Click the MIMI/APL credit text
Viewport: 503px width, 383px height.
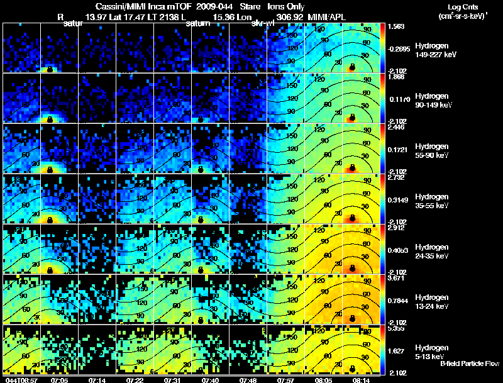point(326,17)
